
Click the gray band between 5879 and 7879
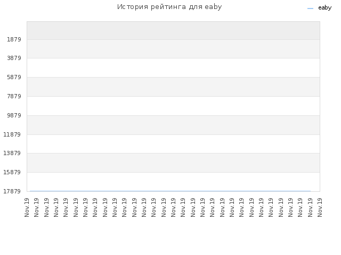(173, 87)
